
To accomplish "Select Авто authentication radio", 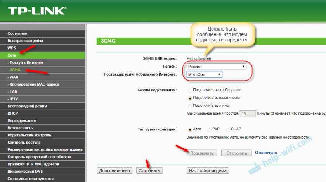I will click(190, 130).
